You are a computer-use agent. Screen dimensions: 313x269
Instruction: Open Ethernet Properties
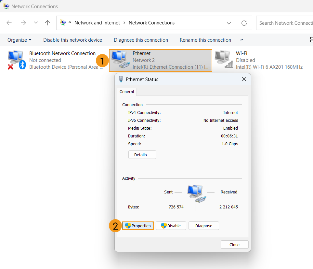pyautogui.click(x=138, y=226)
